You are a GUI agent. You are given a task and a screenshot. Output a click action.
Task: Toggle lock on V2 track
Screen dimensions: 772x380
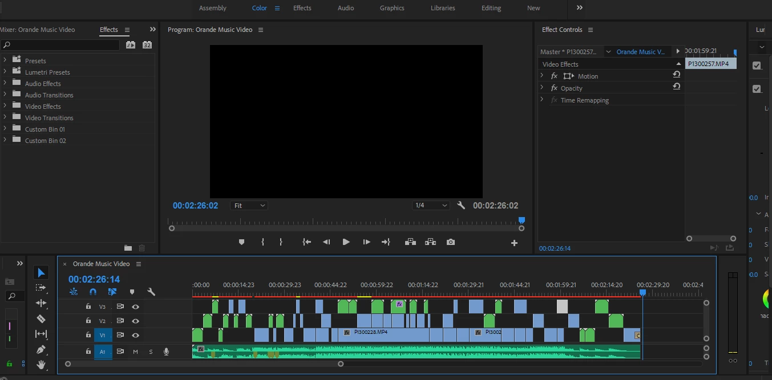(88, 320)
